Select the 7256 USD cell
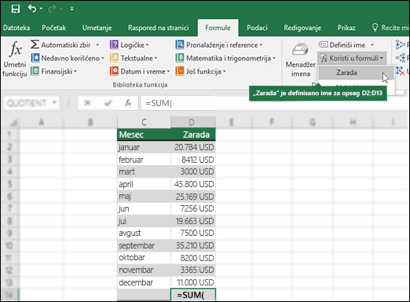The height and width of the screenshot is (302, 410). click(x=193, y=208)
